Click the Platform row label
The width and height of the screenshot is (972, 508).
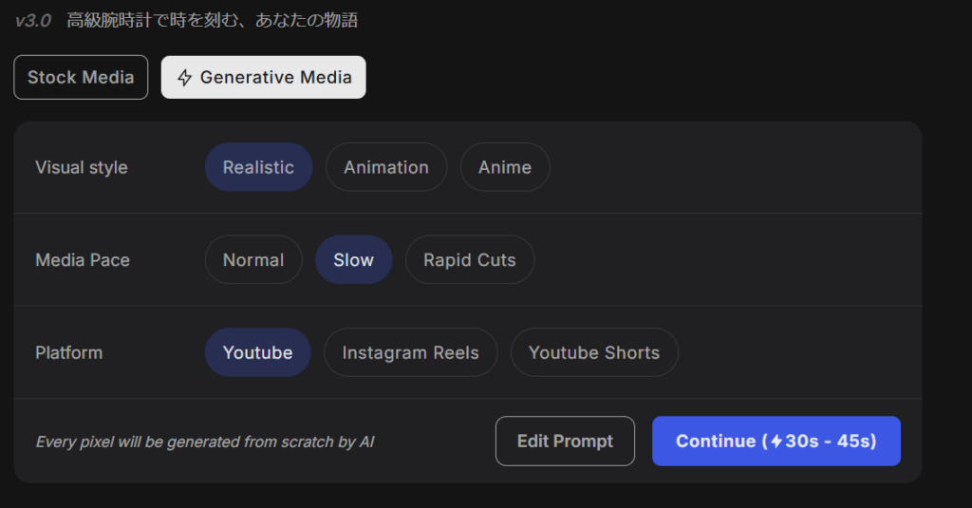68,353
